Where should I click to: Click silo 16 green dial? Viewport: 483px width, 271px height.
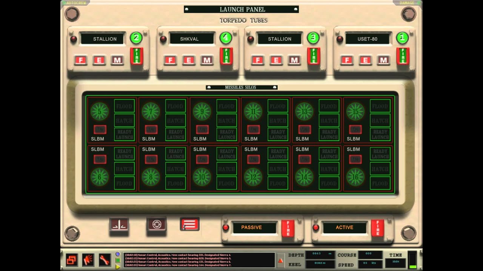355,177
